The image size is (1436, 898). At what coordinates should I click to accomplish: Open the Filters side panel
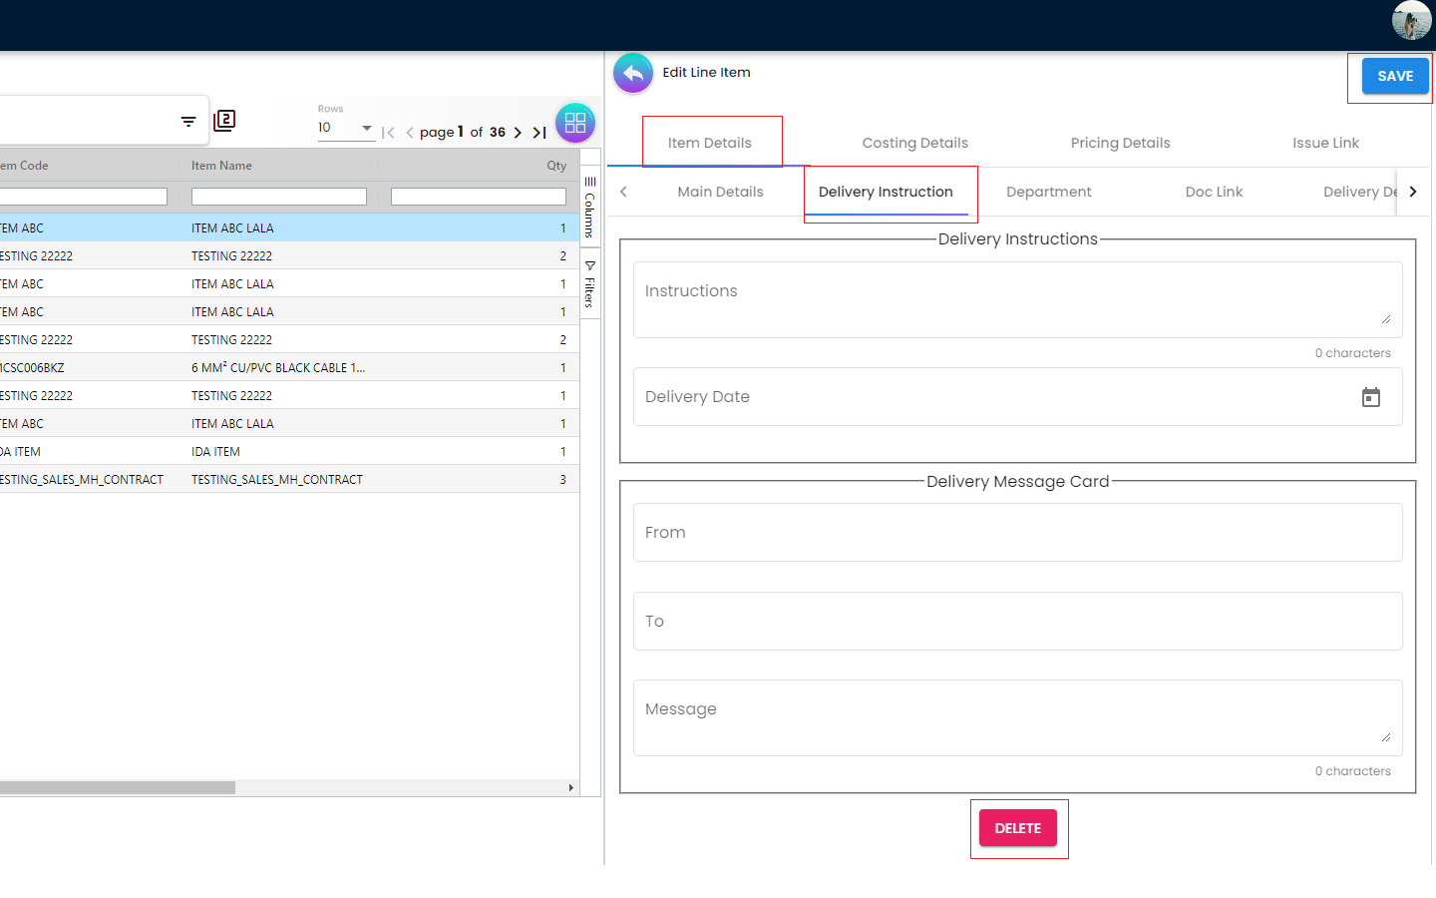coord(589,284)
